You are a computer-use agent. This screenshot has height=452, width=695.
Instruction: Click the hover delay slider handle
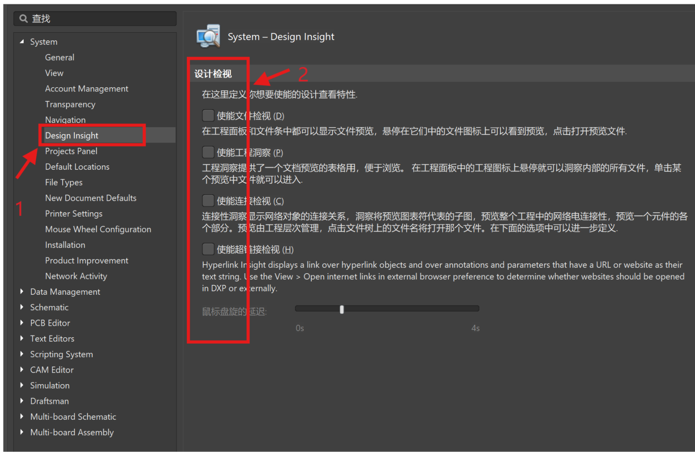(342, 309)
